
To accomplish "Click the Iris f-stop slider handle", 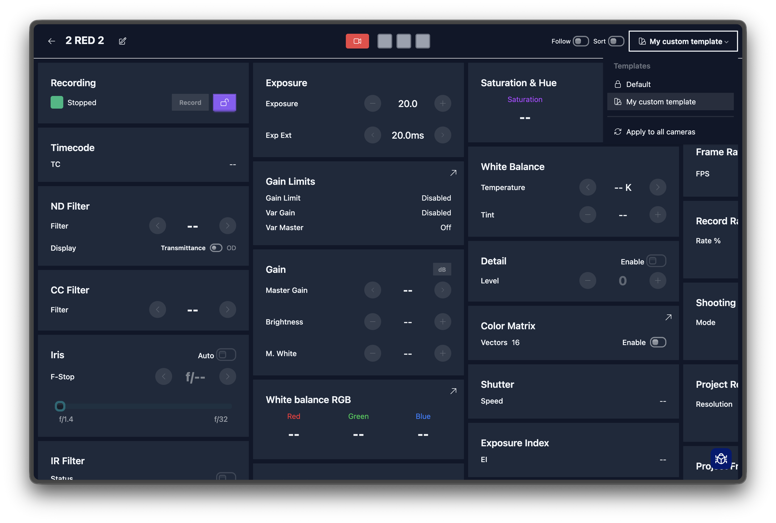I will (60, 406).
